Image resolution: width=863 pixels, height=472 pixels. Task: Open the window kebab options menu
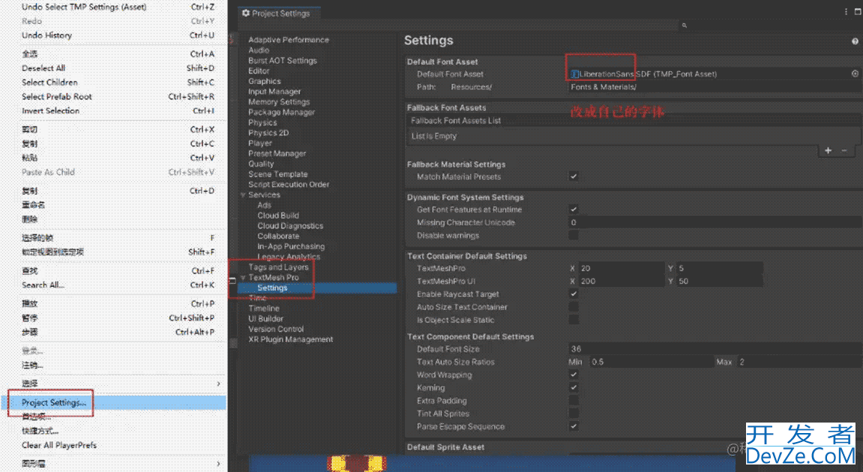click(x=846, y=11)
